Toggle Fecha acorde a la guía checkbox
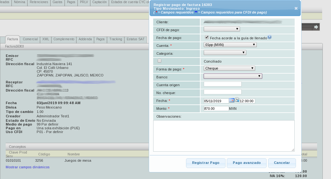 207,37
